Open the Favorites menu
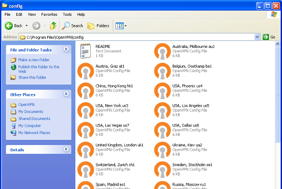Viewport: 282px width, 189px height. pos(49,15)
